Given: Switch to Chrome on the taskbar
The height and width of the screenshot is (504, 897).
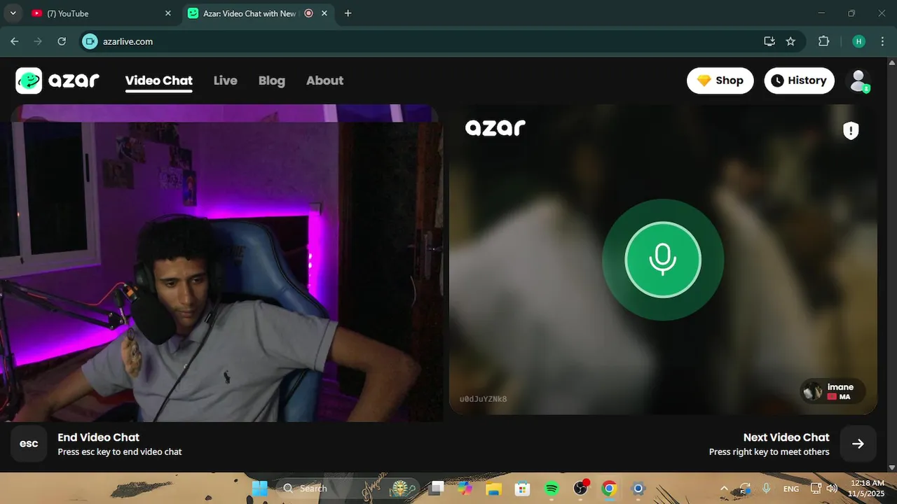Looking at the screenshot, I should 609,488.
